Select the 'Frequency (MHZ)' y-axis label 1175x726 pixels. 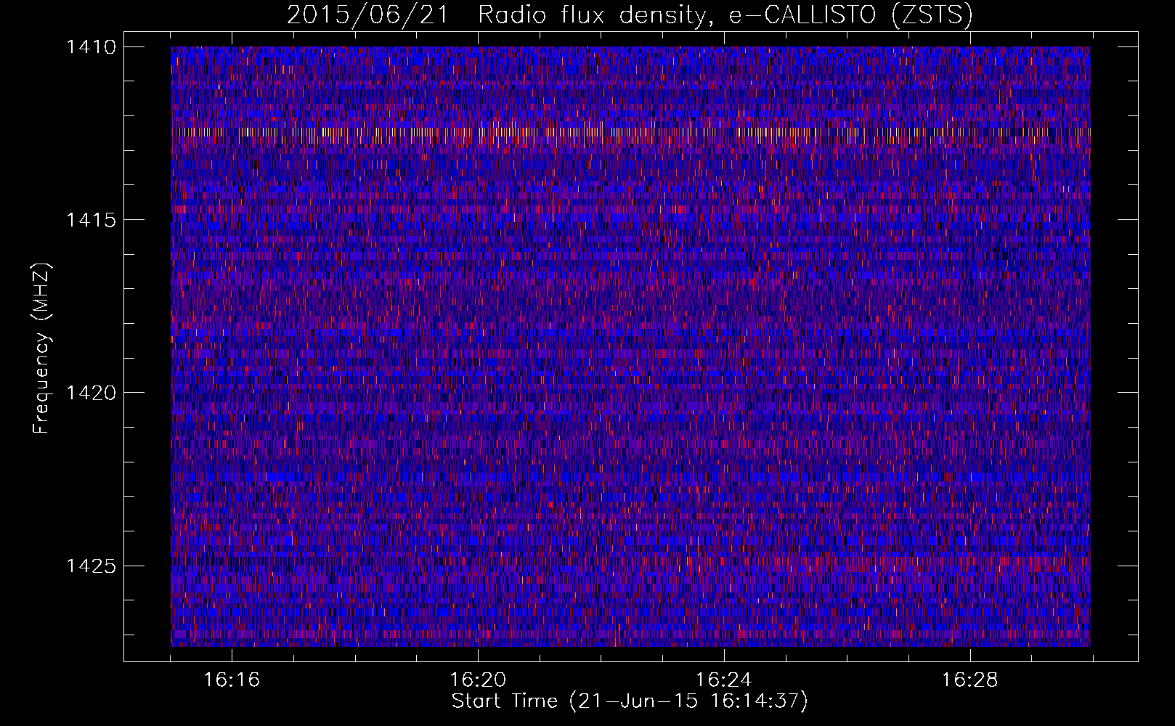click(42, 348)
